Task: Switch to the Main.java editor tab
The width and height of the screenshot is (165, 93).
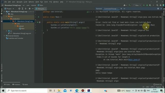Action: click(x=41, y=9)
